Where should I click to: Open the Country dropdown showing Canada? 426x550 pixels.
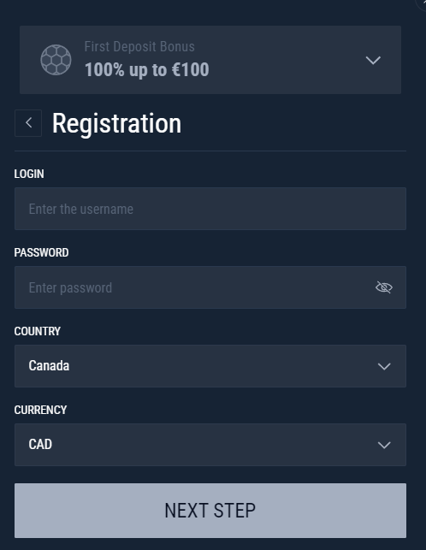click(210, 366)
